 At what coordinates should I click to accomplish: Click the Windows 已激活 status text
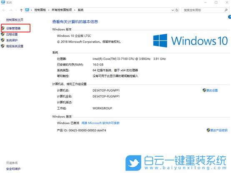68,123
